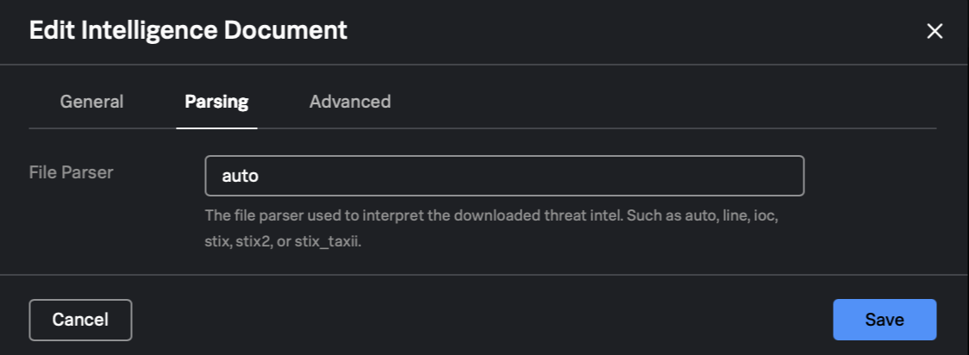This screenshot has height=355, width=969.
Task: Open the Advanced tab
Action: (350, 102)
